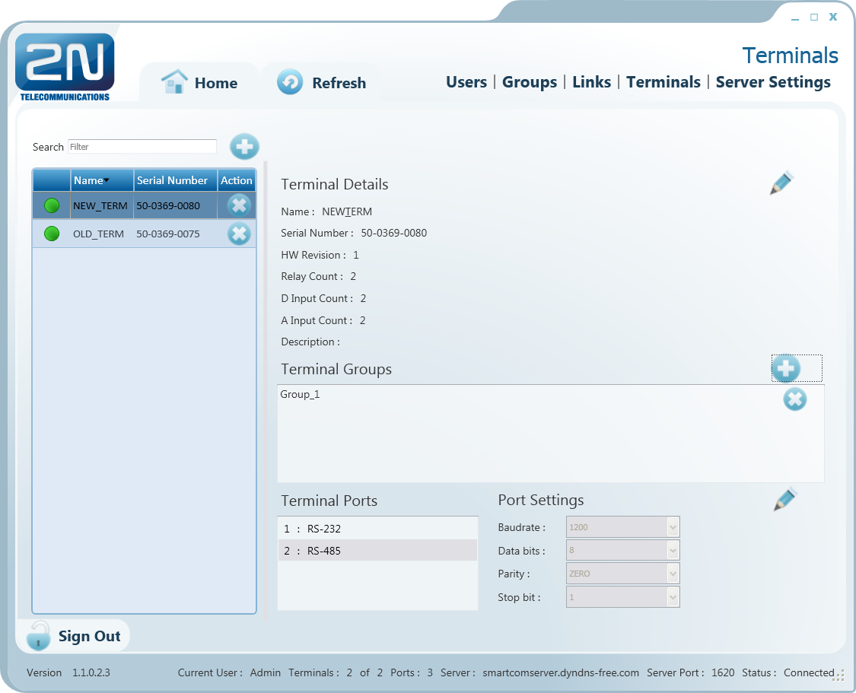The width and height of the screenshot is (856, 693).
Task: Click the Terminal Groups heading
Action: coord(336,370)
